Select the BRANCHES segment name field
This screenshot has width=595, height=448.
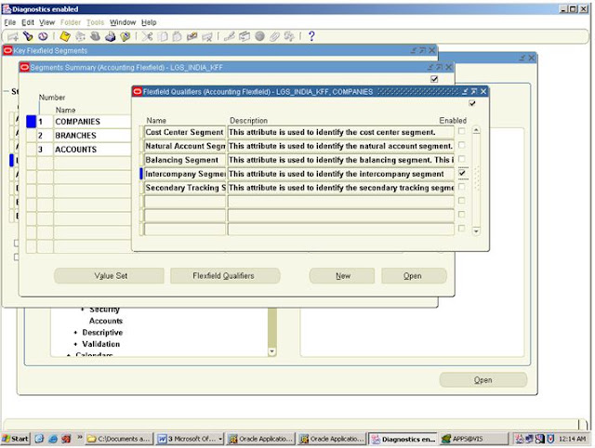pyautogui.click(x=92, y=136)
